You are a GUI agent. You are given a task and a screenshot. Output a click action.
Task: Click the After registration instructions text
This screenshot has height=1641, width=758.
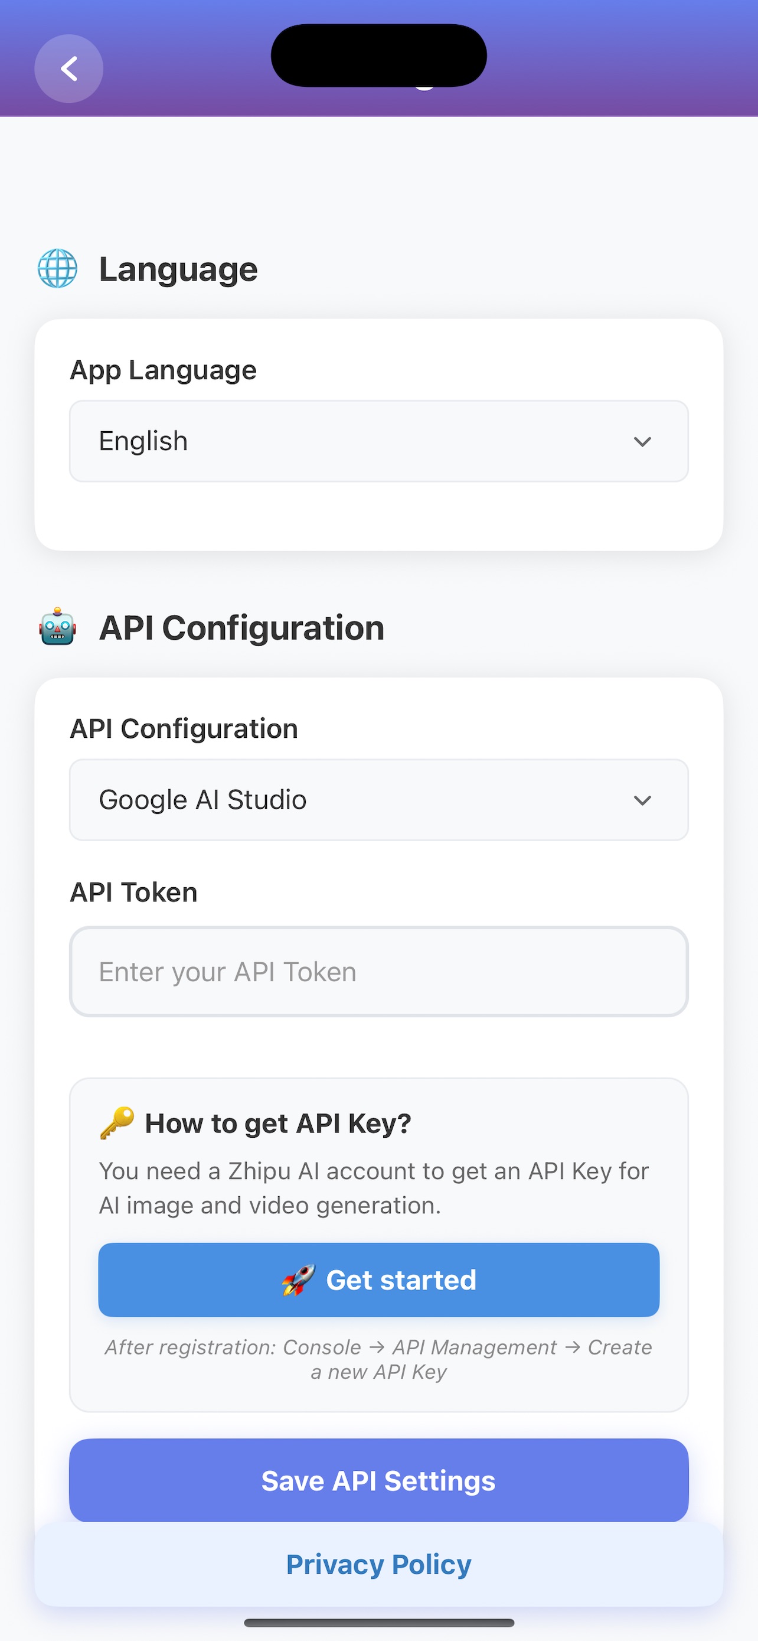[378, 1359]
